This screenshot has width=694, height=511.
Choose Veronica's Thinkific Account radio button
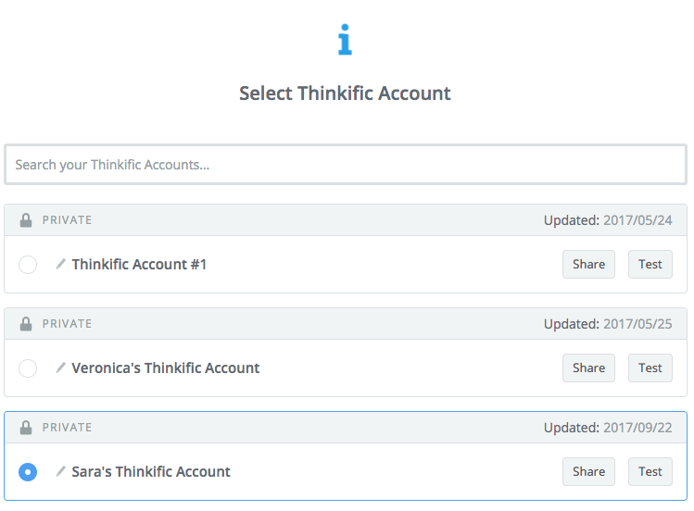click(28, 368)
